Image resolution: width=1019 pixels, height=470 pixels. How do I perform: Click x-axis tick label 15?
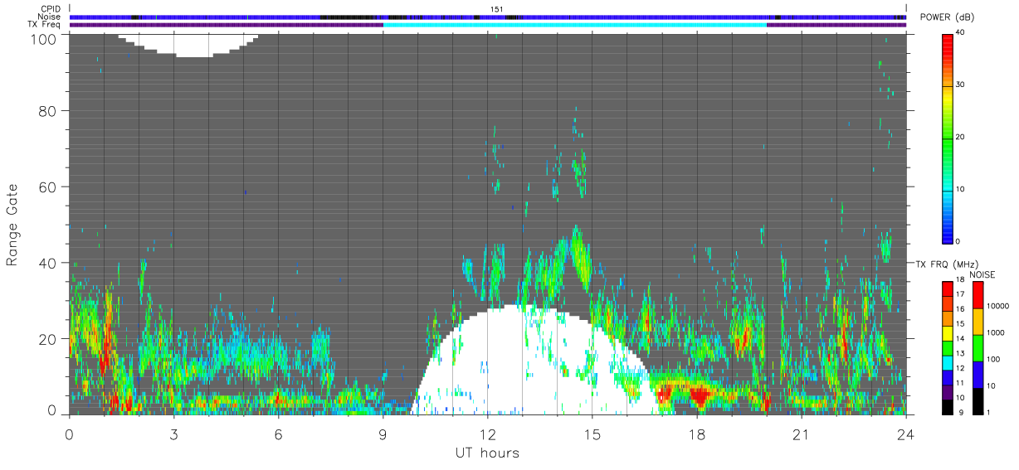[592, 434]
